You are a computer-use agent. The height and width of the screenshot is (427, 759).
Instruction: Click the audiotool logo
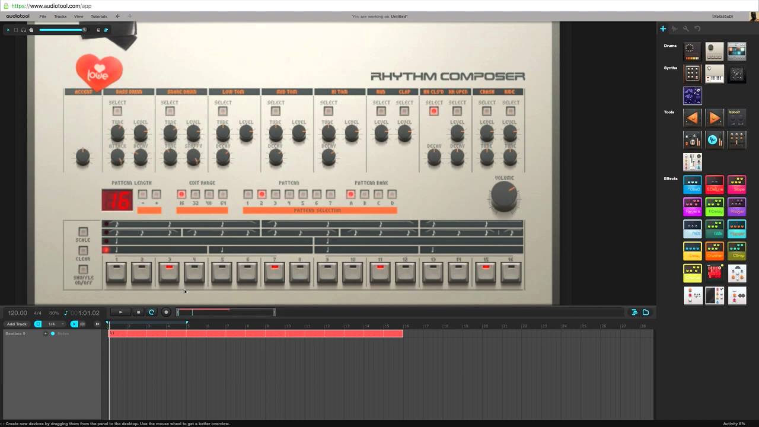(18, 17)
